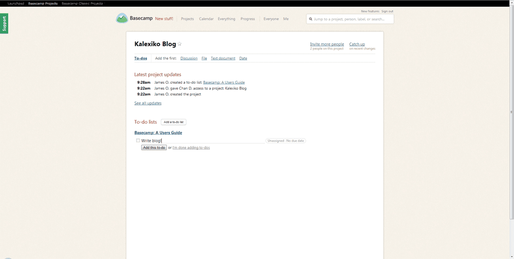Image resolution: width=514 pixels, height=259 pixels.
Task: Click the Add a to-do list button
Action: click(x=174, y=122)
